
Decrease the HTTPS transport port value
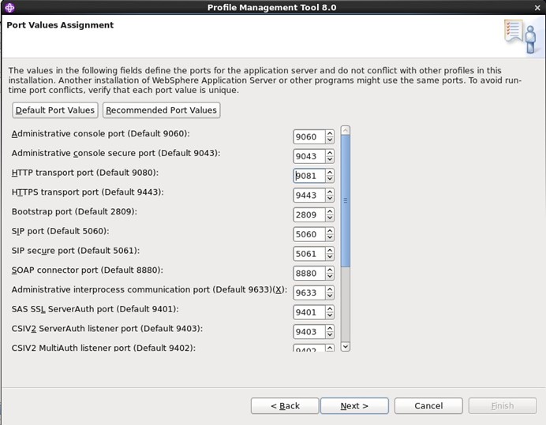329,199
